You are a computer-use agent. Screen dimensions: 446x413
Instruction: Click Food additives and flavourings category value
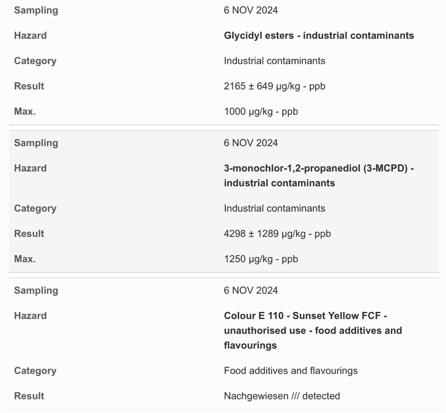point(291,371)
